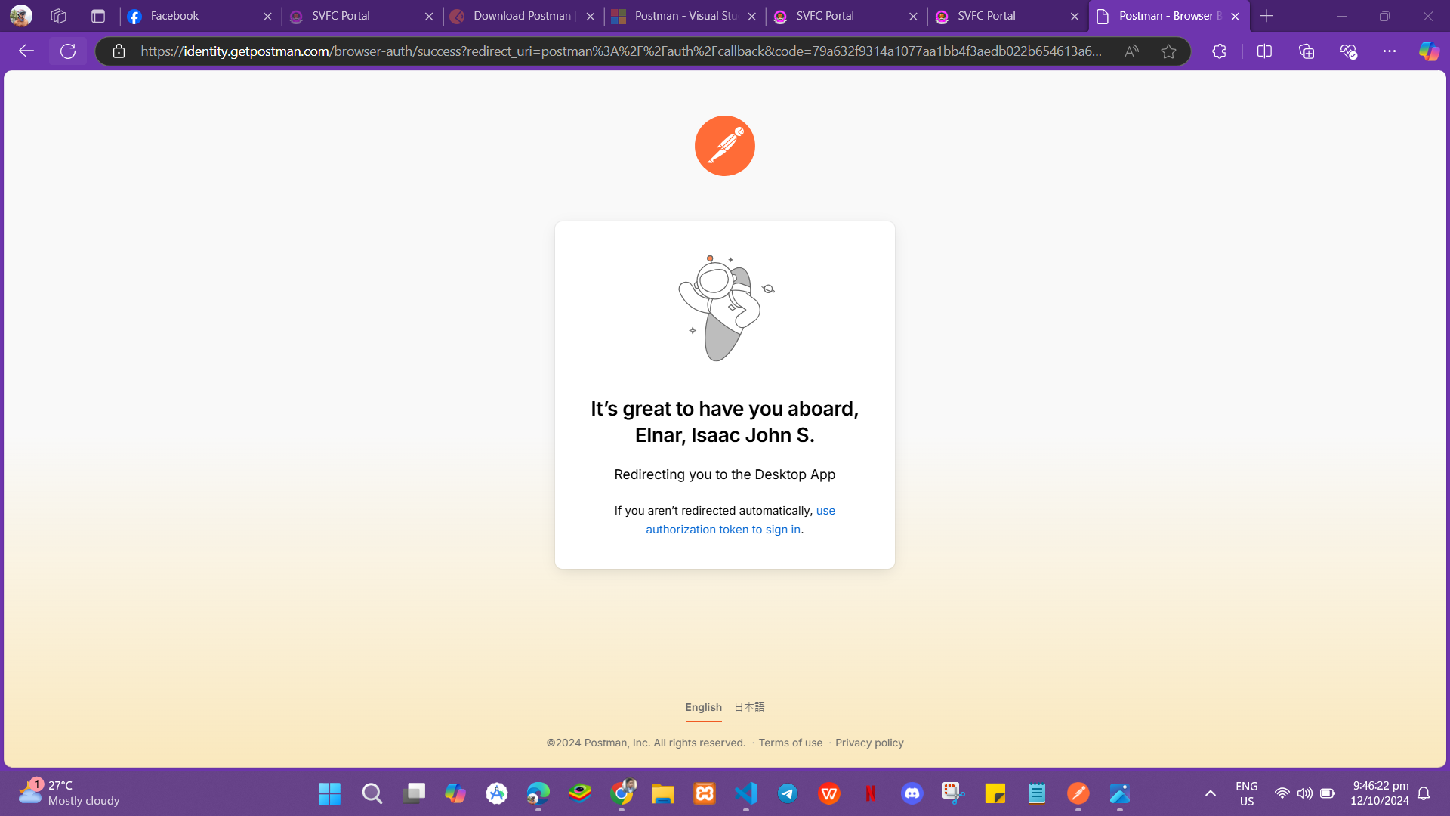
Task: Open Browser essentials heart icon
Action: (1348, 51)
